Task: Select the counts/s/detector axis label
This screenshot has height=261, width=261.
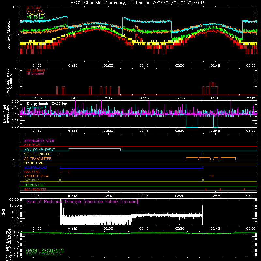Action: coord(9,34)
